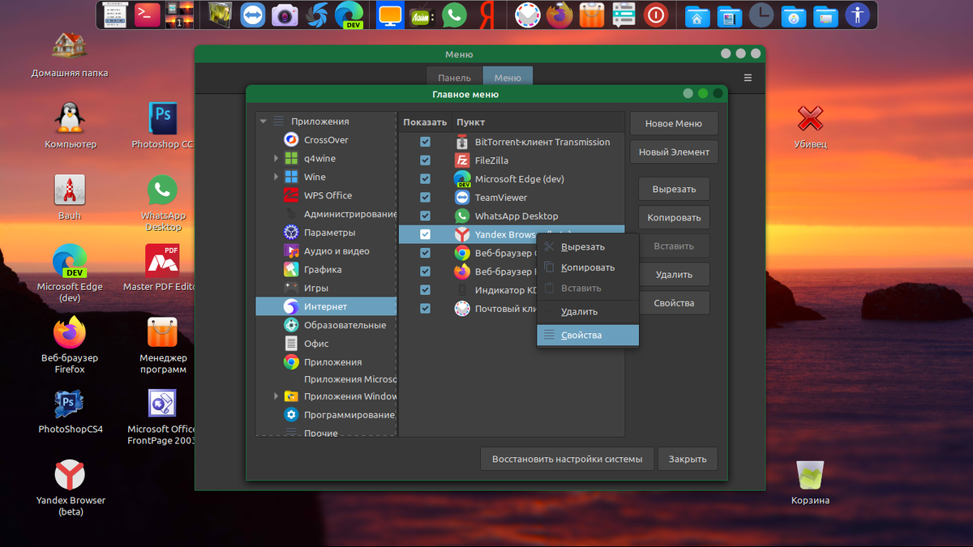Image resolution: width=973 pixels, height=547 pixels.
Task: Toggle the TeamViewer show checkbox
Action: point(425,198)
